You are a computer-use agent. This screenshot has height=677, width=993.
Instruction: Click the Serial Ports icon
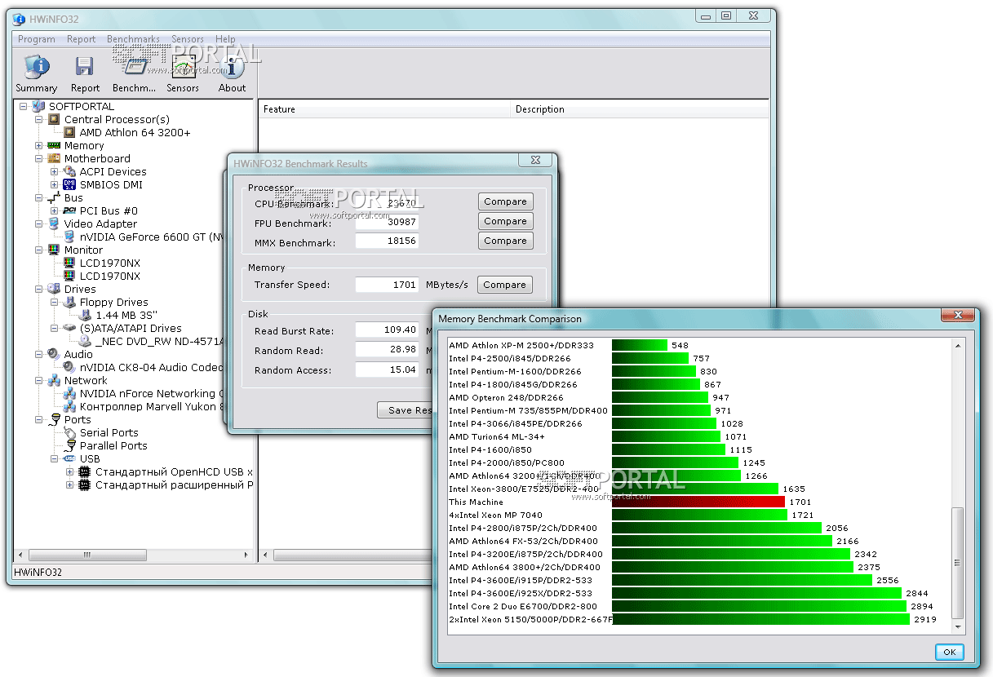(69, 432)
